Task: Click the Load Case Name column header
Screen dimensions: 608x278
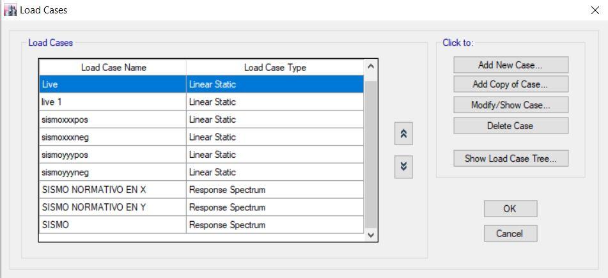Action: pyautogui.click(x=113, y=68)
